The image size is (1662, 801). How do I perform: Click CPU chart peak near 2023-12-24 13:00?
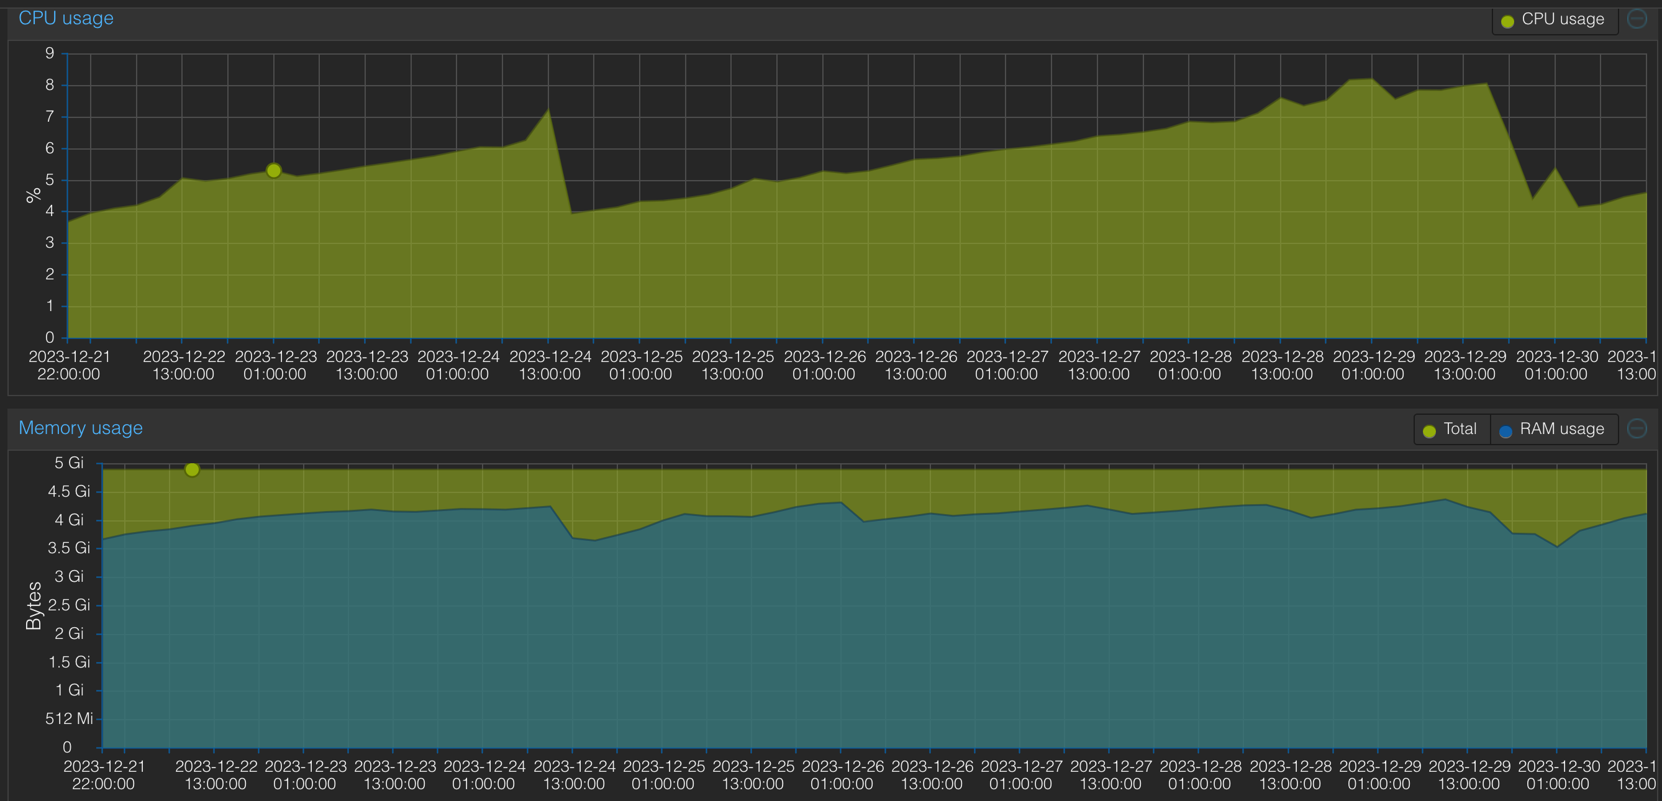tap(548, 111)
